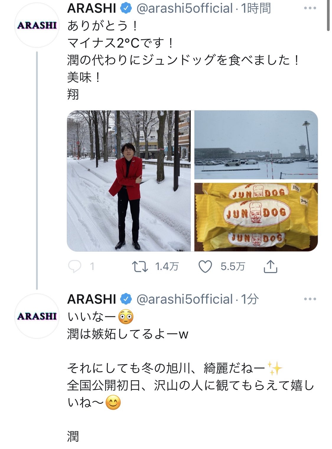Click the verified badge on the first ARASHI tweet
332x449 pixels.
pos(126,8)
